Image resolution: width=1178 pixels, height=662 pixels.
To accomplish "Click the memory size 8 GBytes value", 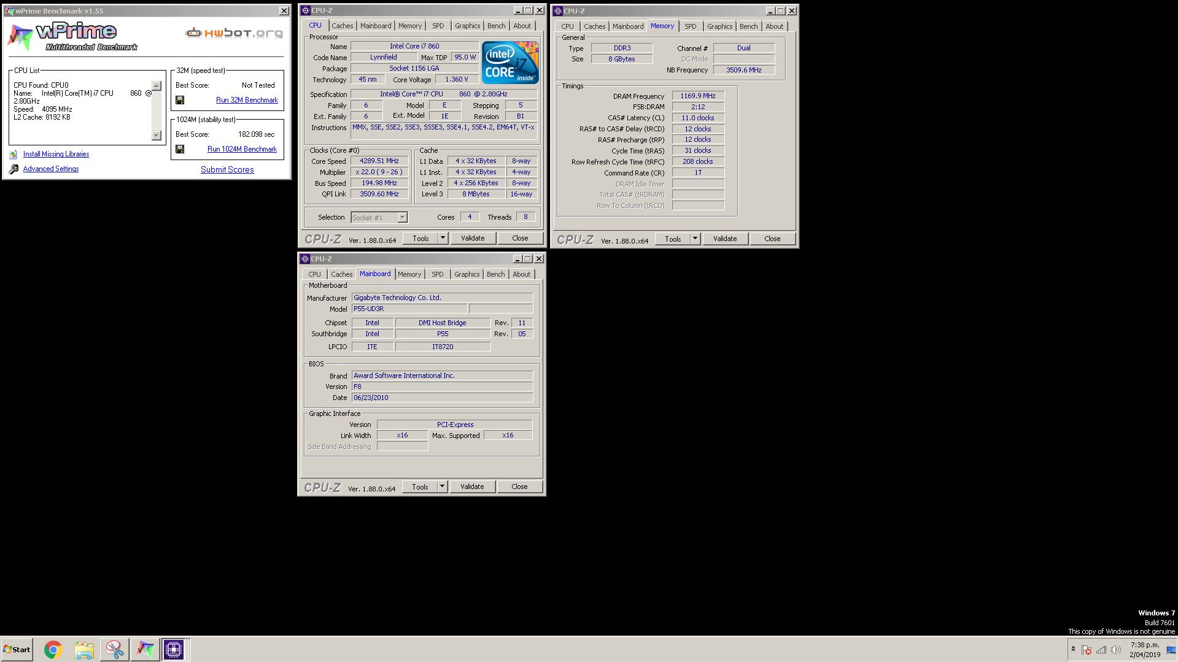I will coord(622,60).
